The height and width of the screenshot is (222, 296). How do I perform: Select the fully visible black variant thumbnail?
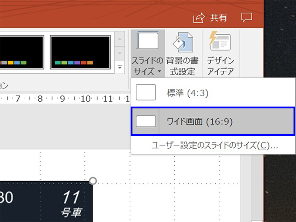(80, 52)
